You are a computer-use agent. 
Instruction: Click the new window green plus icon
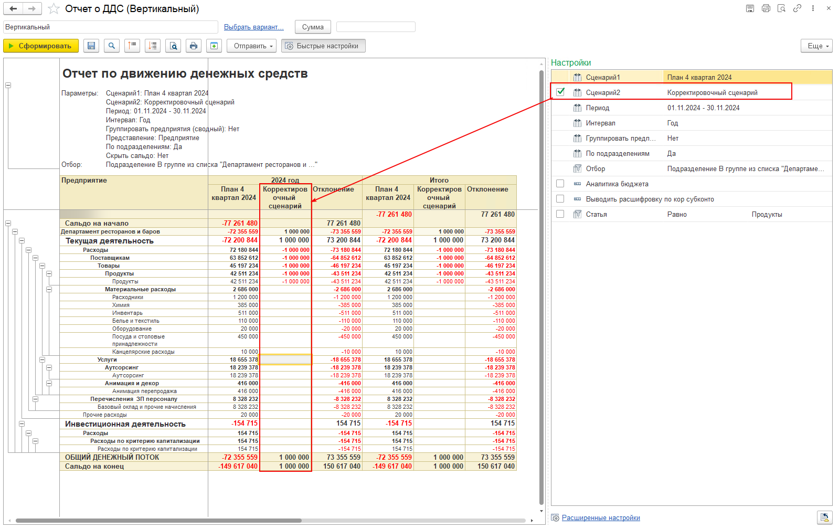214,46
